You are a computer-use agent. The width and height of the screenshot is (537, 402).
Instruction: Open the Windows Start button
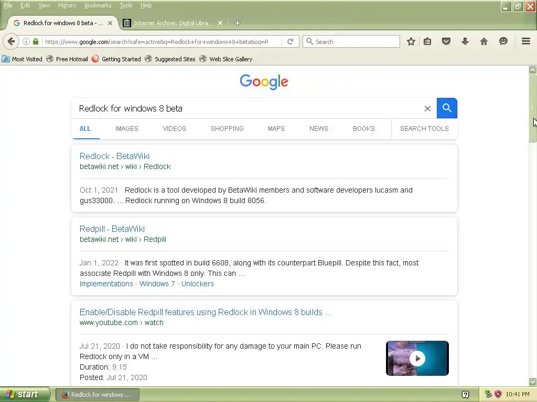(x=24, y=395)
